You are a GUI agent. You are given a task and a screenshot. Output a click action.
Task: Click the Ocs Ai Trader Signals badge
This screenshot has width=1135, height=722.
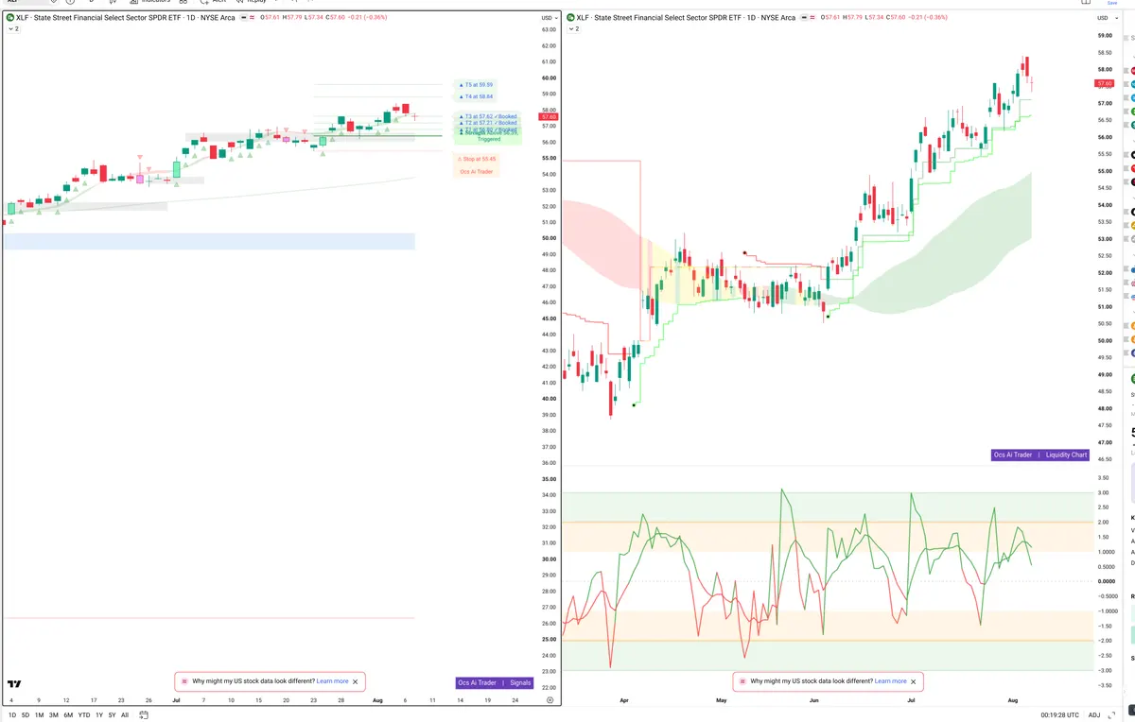click(x=495, y=682)
